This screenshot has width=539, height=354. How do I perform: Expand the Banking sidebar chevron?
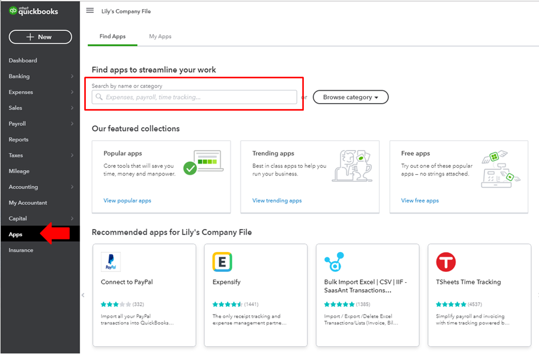pos(72,76)
